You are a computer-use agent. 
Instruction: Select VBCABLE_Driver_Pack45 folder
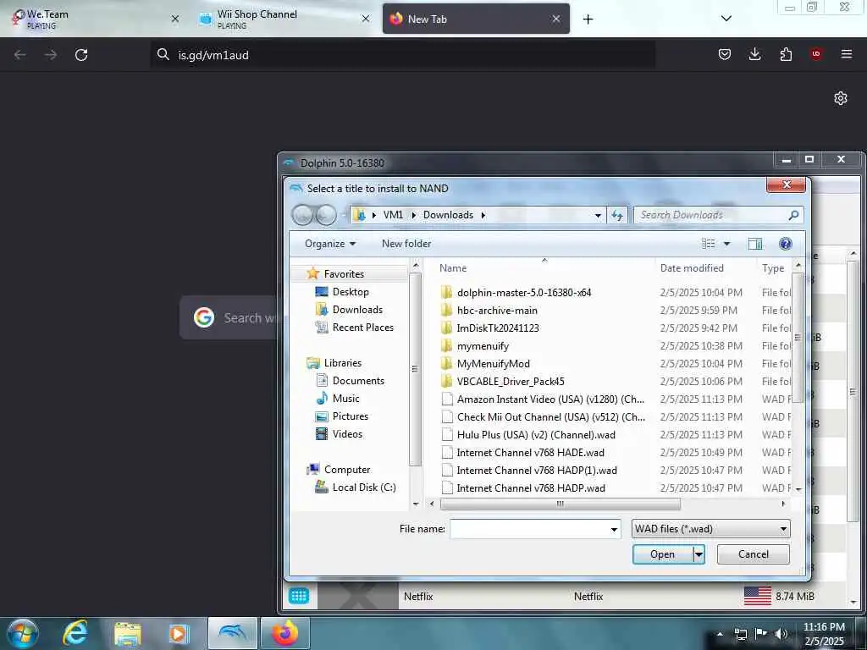coord(510,382)
